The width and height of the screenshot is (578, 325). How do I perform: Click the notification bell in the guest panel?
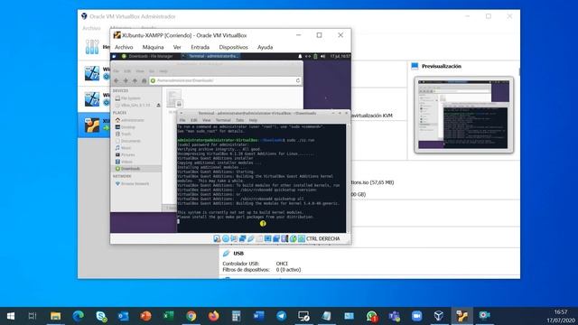[300, 56]
